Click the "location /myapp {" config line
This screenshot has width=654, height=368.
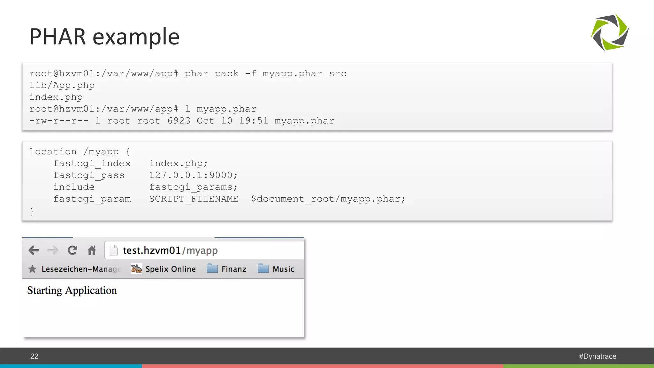[x=80, y=152]
